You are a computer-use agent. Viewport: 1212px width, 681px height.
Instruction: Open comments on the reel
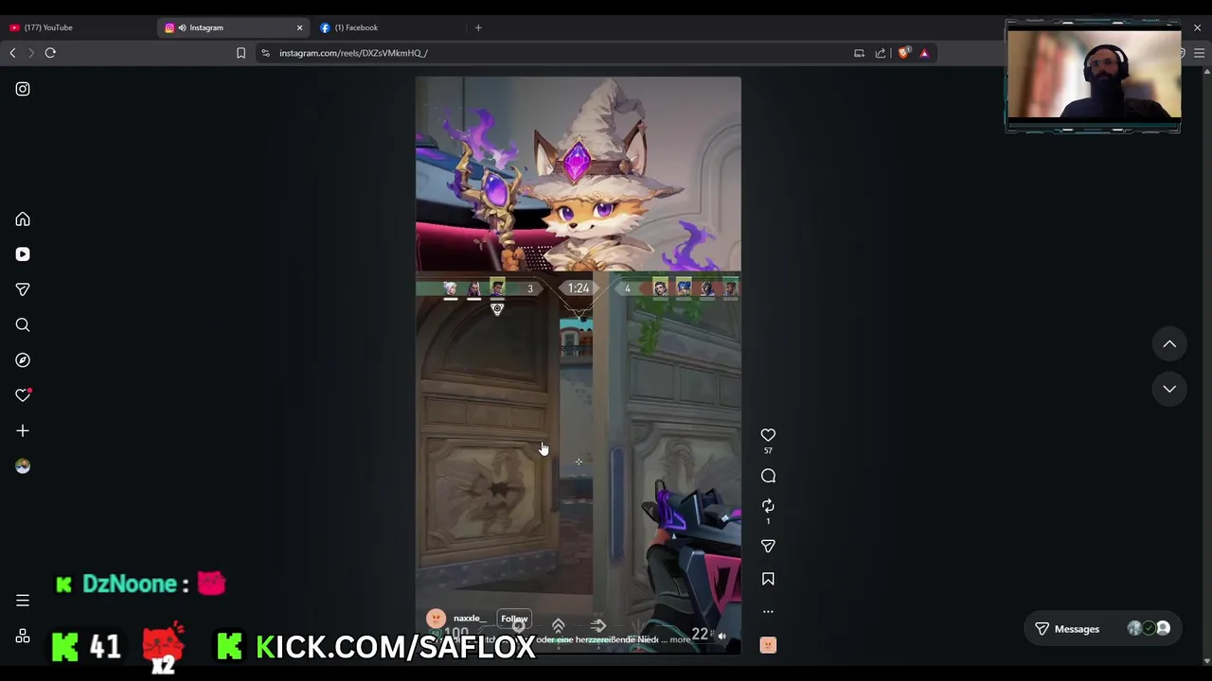pos(768,476)
